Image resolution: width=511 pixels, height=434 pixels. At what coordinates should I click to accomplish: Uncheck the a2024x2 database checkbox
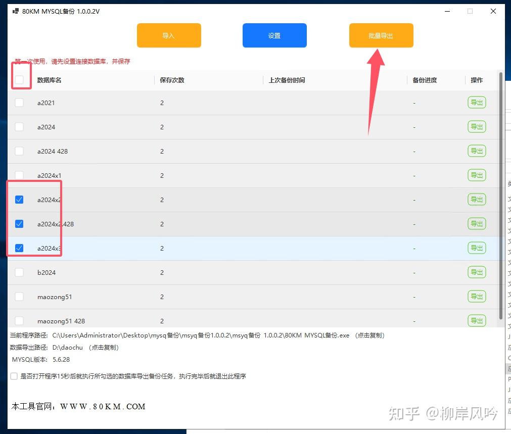19,200
